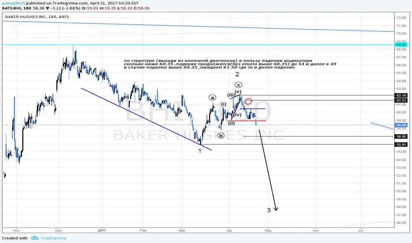The image size is (412, 243).
Task: Select the (i) subwave label
Action: (224, 104)
